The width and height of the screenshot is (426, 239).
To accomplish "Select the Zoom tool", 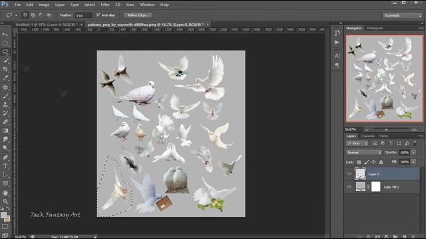I will pyautogui.click(x=5, y=202).
